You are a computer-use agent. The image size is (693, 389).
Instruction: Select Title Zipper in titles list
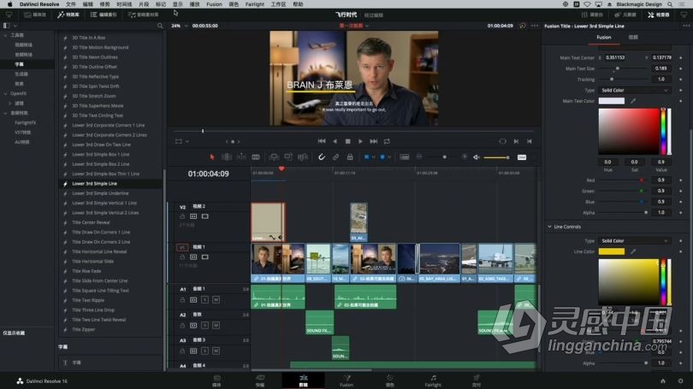pyautogui.click(x=84, y=329)
